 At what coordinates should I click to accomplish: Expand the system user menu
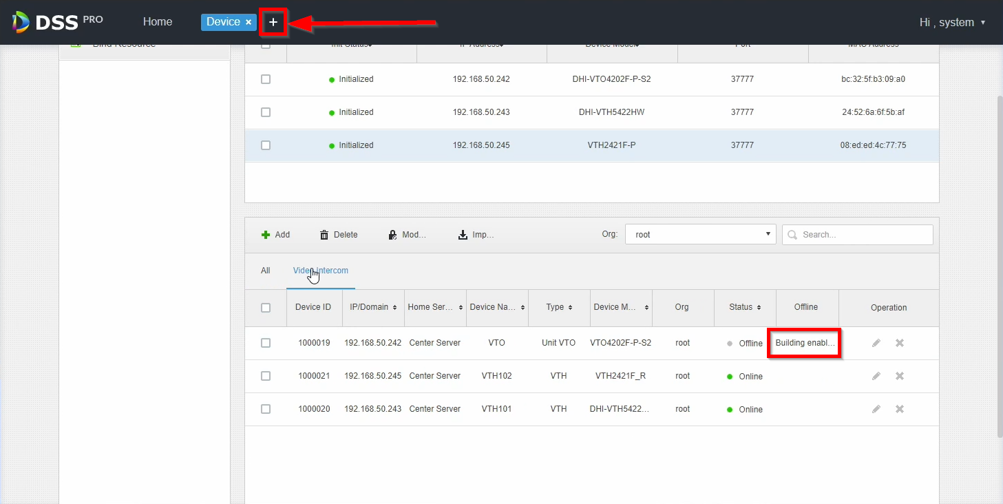pos(952,23)
